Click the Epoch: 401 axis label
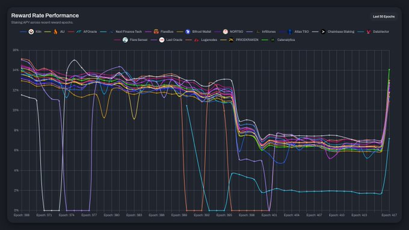Screen dimensions: 409x230 coord(269,215)
